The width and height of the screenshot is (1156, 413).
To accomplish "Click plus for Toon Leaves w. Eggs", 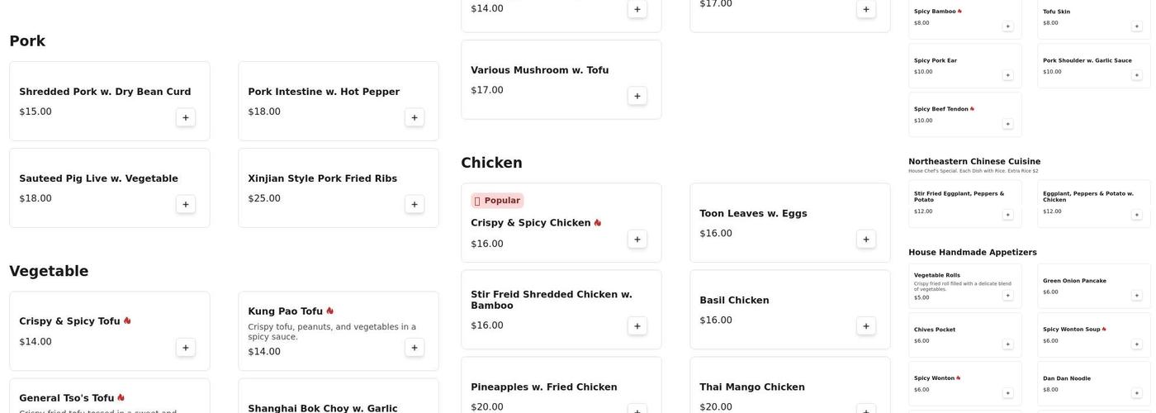I will point(866,240).
